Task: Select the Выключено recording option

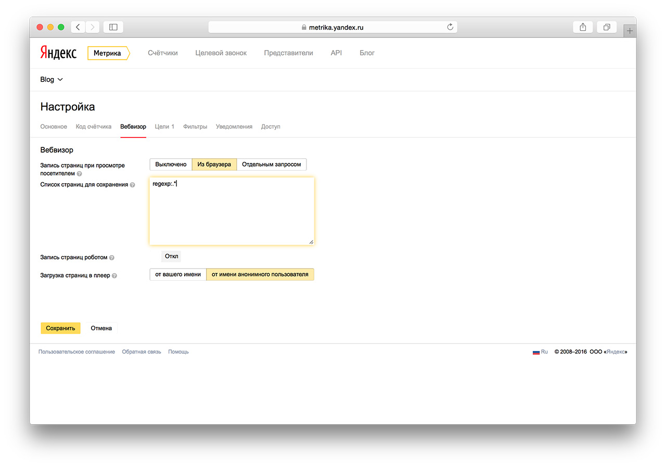Action: coord(171,165)
